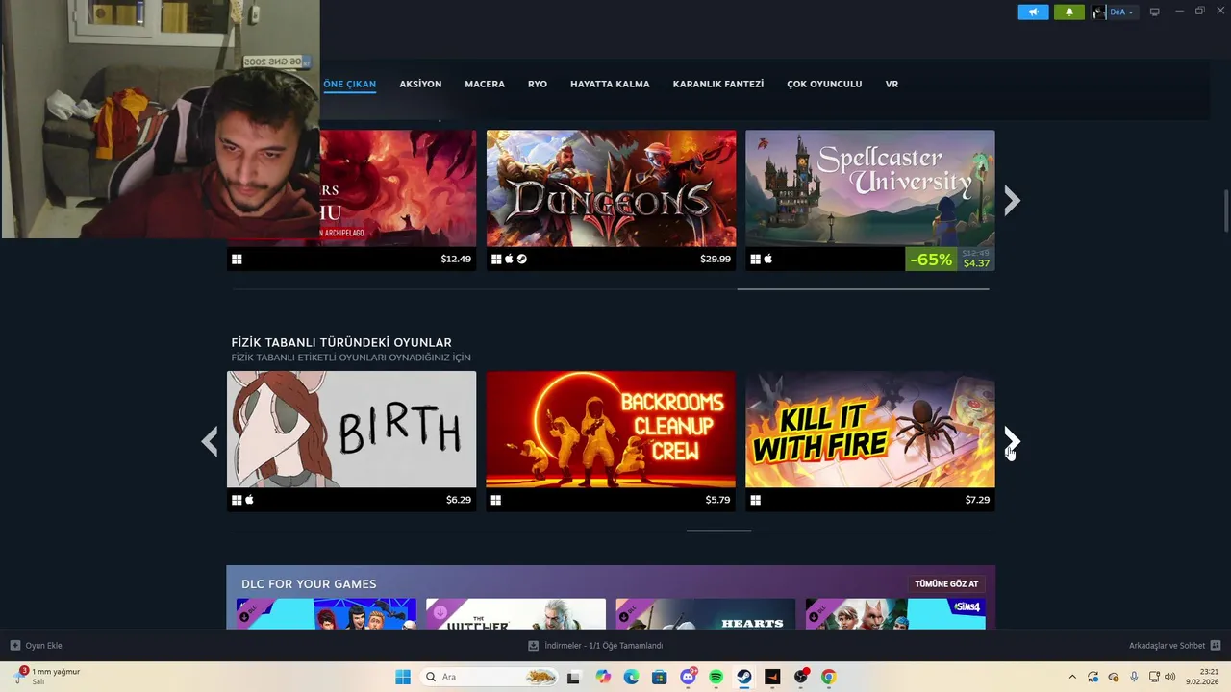
Task: Click the $29.99 price on Dungeons
Action: click(716, 259)
